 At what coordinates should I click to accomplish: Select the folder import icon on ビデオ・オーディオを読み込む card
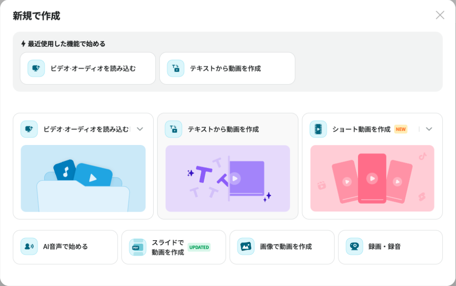pos(29,129)
